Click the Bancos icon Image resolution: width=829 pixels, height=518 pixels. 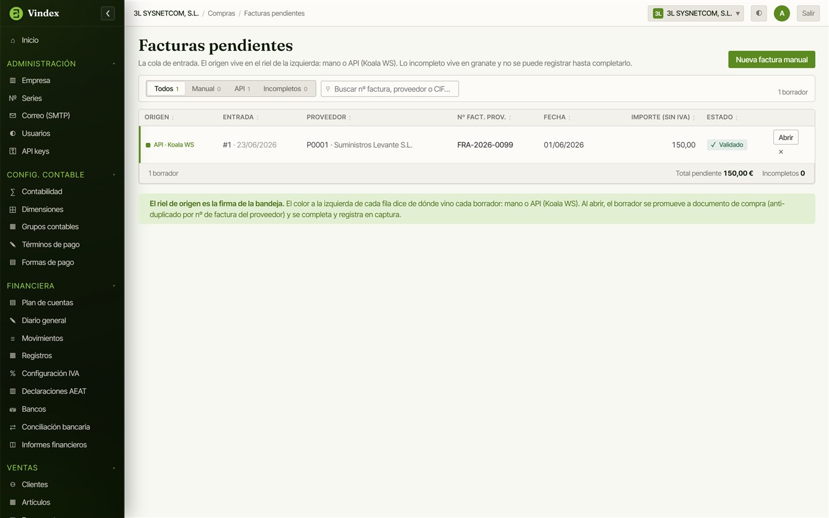click(x=13, y=409)
